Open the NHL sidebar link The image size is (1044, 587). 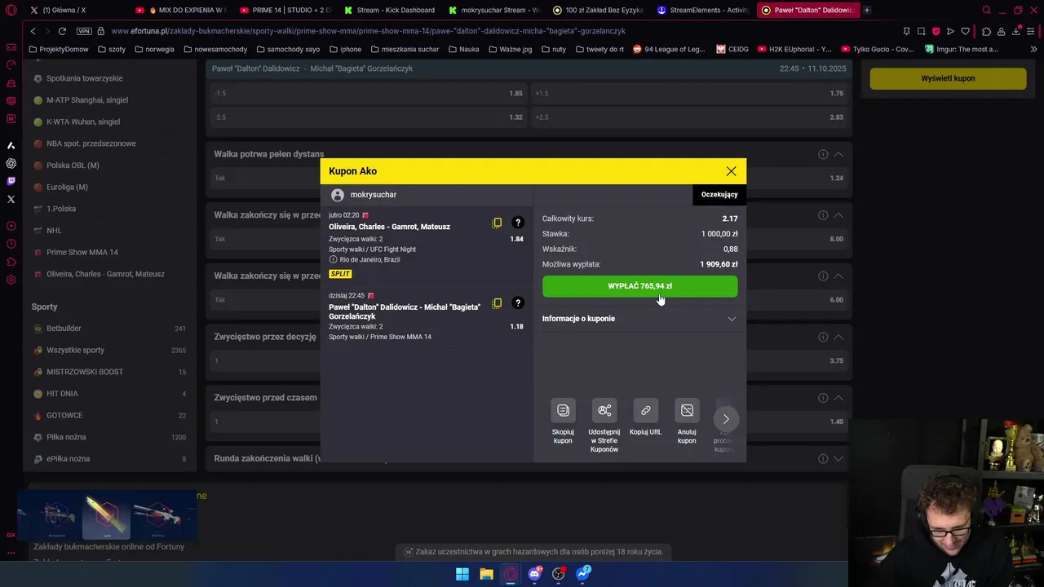pyautogui.click(x=54, y=231)
